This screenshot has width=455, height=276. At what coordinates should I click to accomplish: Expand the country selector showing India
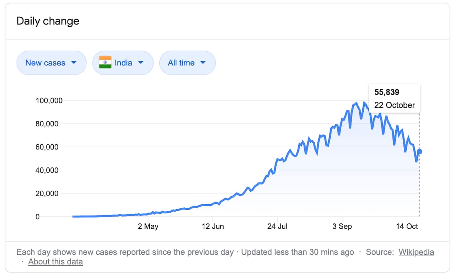[123, 63]
